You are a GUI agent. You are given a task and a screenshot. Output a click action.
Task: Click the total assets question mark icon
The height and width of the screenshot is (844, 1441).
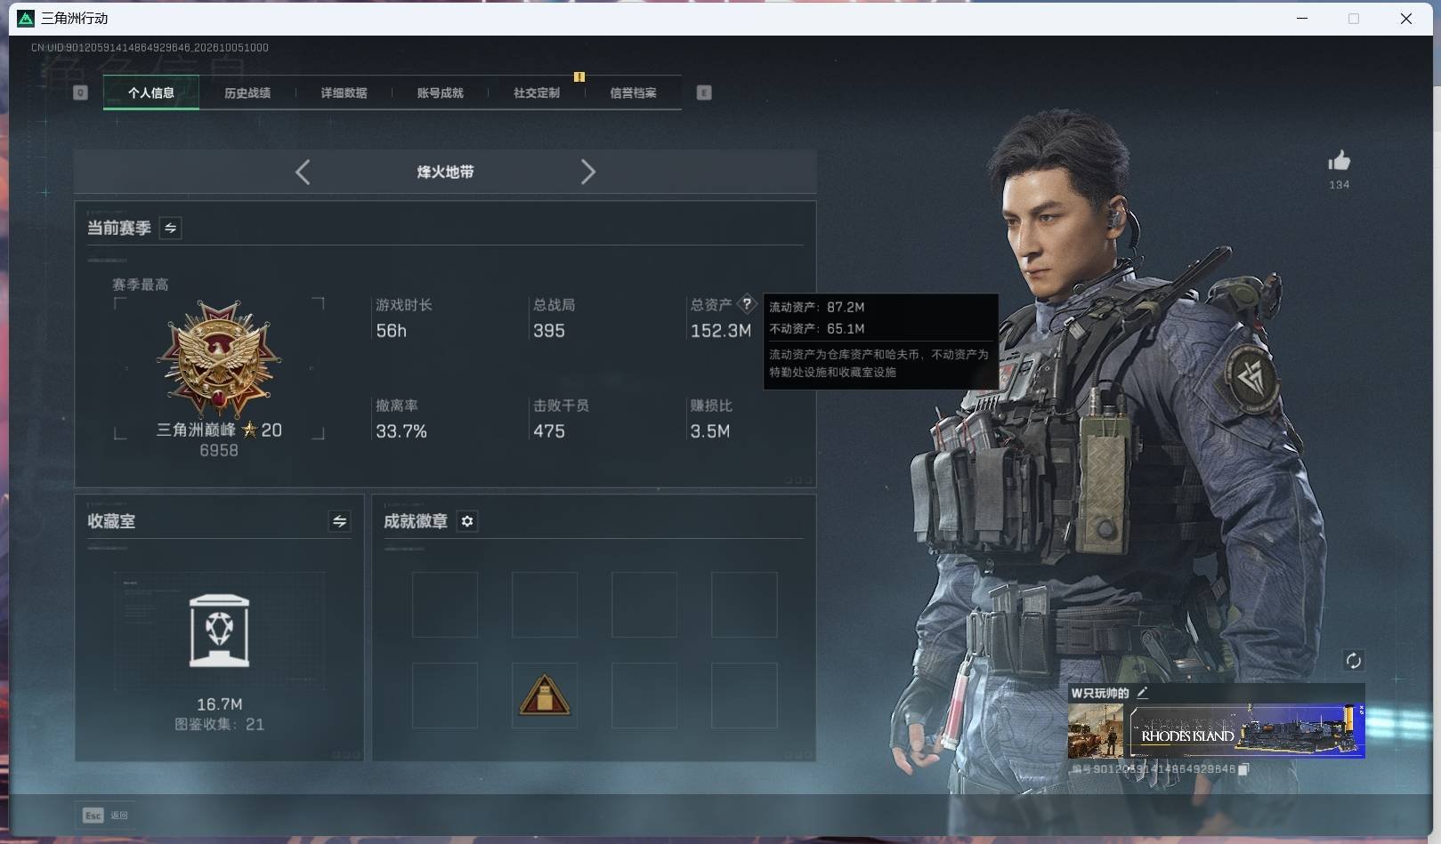tap(747, 304)
